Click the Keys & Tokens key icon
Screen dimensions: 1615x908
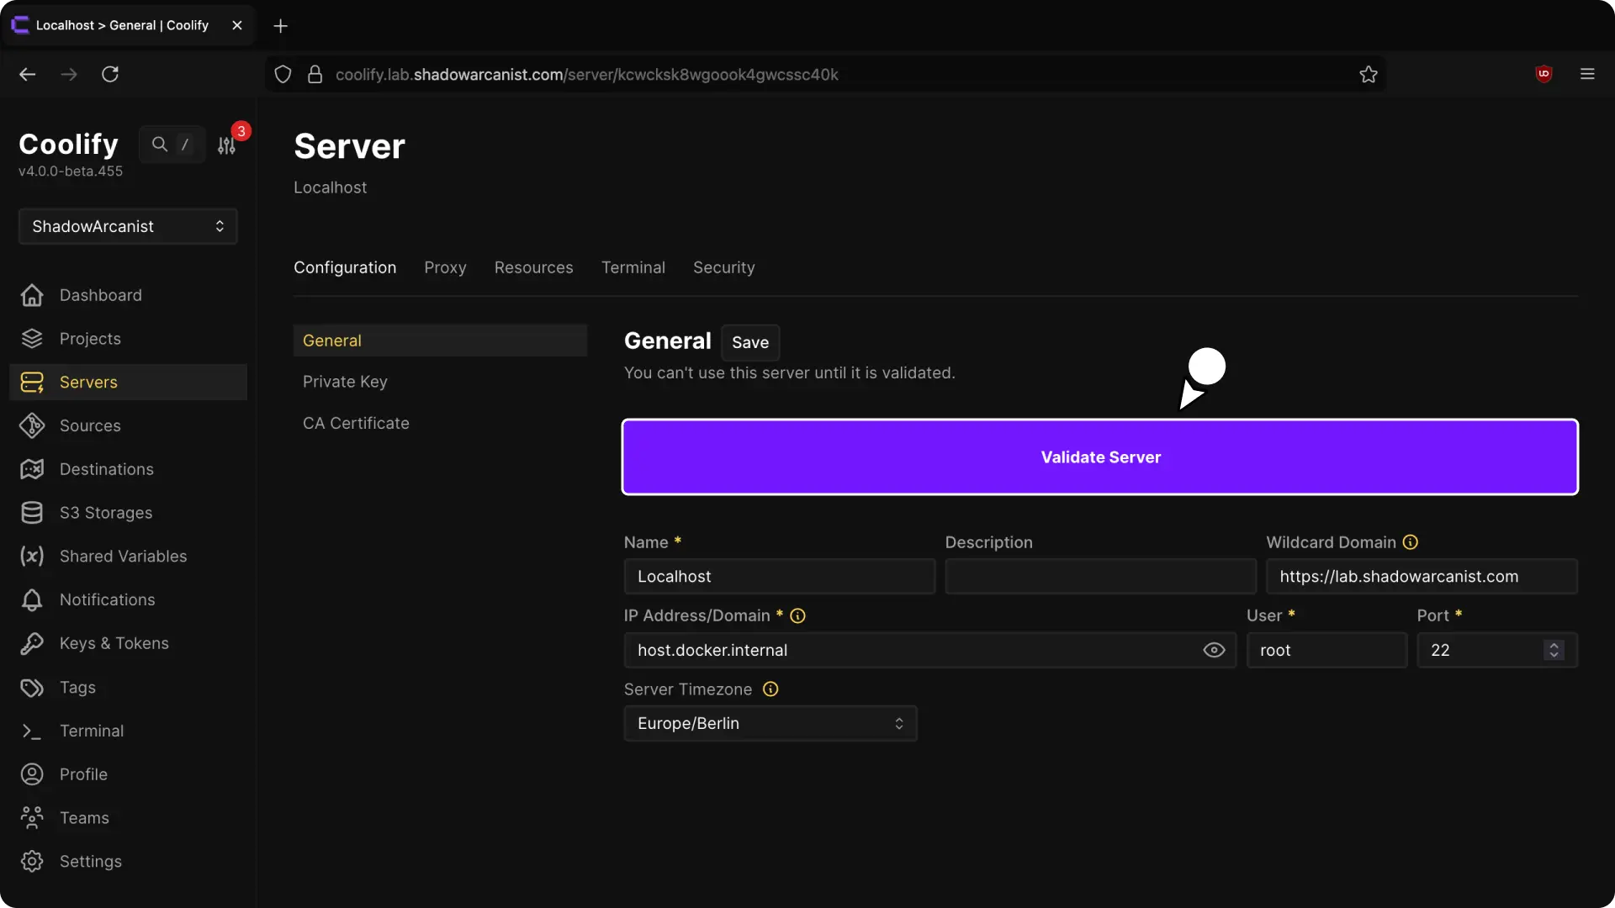tap(31, 643)
